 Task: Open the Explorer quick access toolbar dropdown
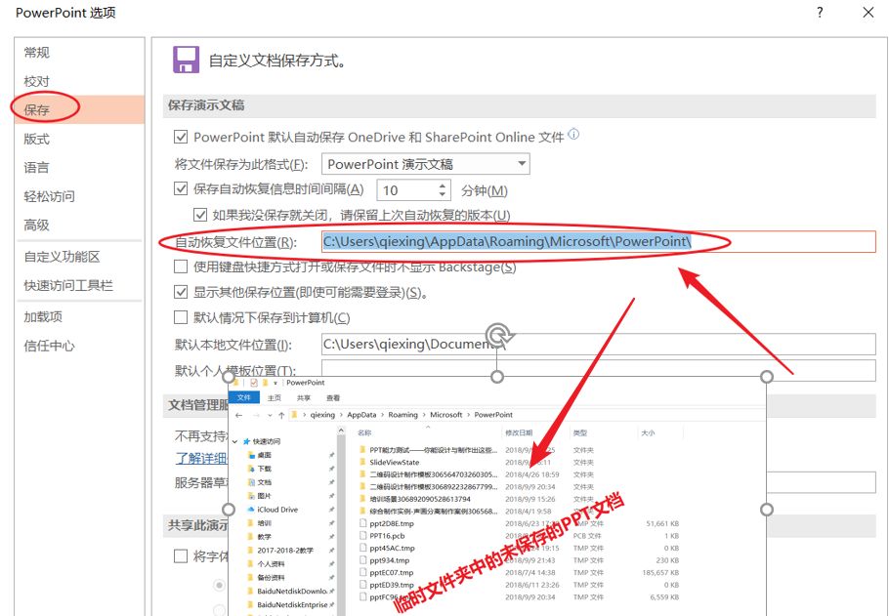point(275,383)
